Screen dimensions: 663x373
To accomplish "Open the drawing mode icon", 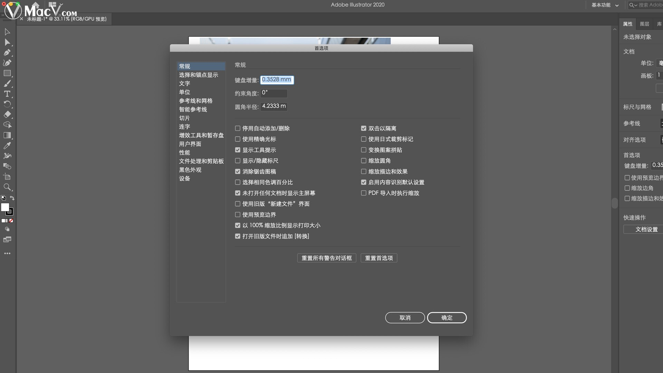I will pyautogui.click(x=7, y=229).
